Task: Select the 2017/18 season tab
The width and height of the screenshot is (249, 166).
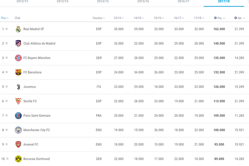Action: 224,2
